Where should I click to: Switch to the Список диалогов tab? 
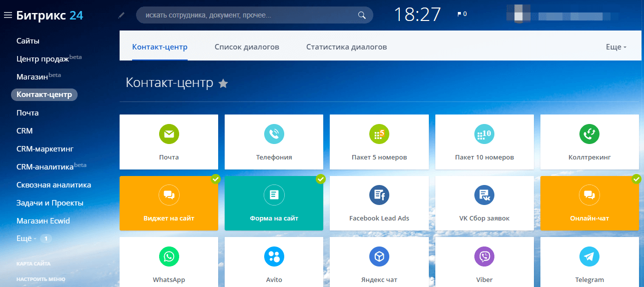pos(247,47)
